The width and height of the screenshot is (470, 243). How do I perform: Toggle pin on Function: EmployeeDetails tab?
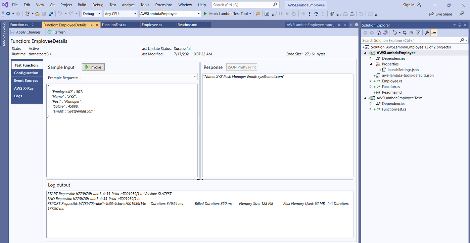point(91,25)
